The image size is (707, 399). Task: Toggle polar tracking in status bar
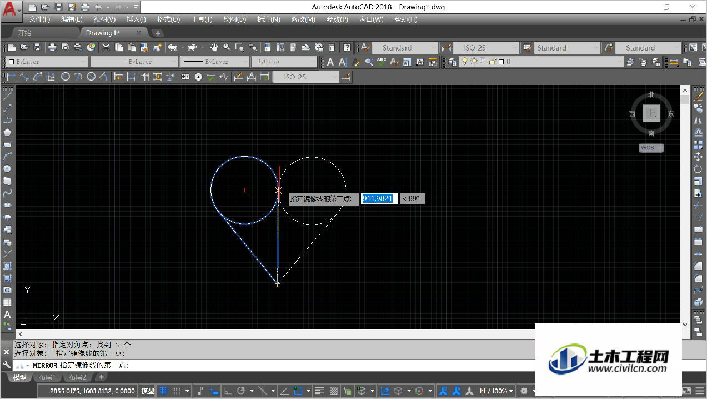pyautogui.click(x=241, y=391)
